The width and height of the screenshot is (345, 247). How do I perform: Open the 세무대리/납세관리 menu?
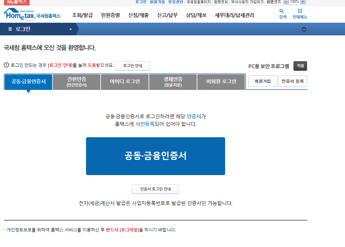(x=234, y=15)
